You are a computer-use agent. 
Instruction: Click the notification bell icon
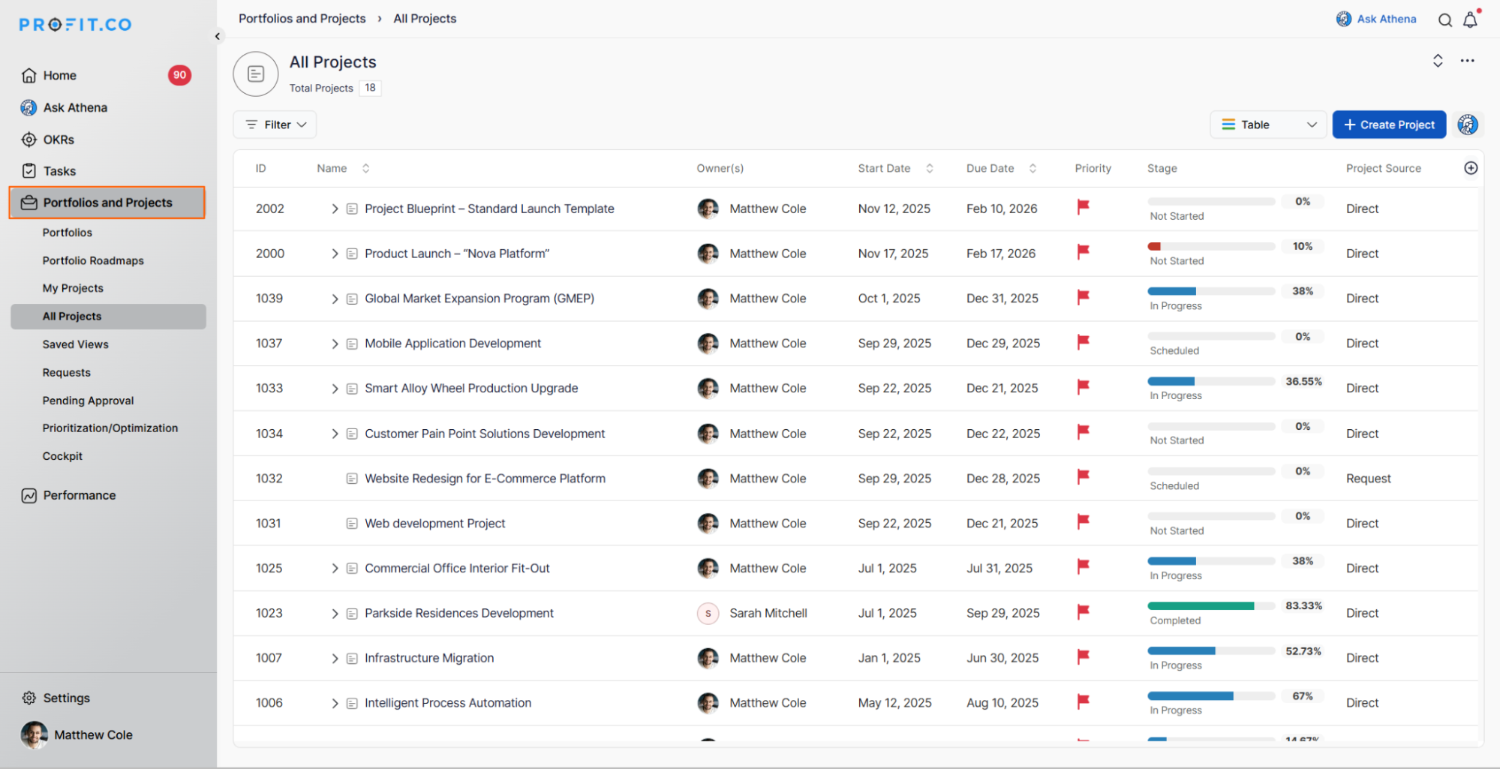coord(1470,20)
